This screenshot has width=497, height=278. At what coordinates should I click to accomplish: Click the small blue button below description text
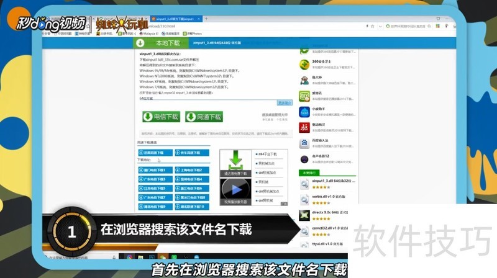(285, 103)
